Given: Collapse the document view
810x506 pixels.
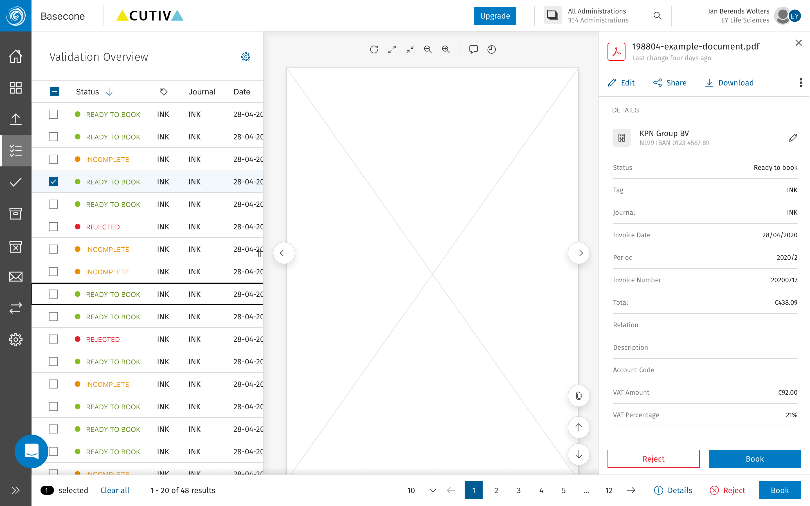Looking at the screenshot, I should [x=410, y=49].
